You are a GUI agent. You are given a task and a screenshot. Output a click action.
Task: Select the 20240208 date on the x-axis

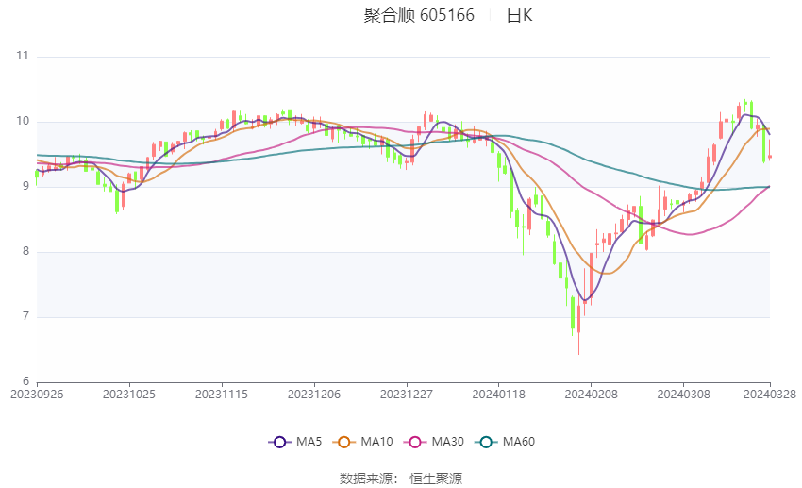590,394
